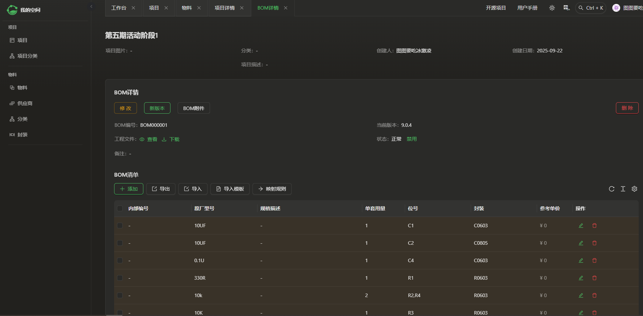Check the checkbox for the C1 row

[120, 226]
